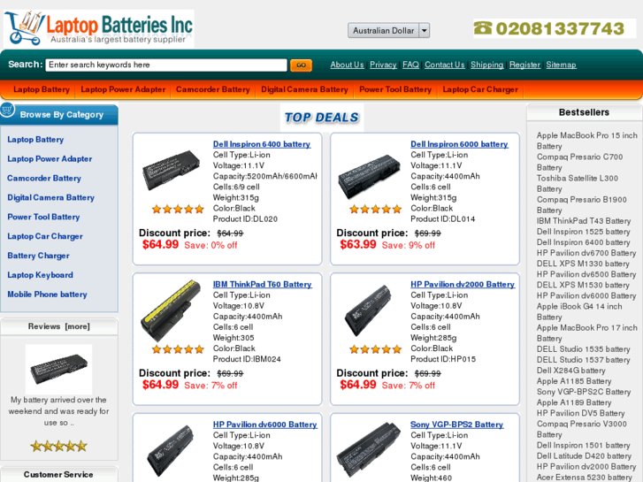Screen dimensions: 643x482
Task: Open the Camcorder Battery tab in orange bar
Action: point(213,89)
